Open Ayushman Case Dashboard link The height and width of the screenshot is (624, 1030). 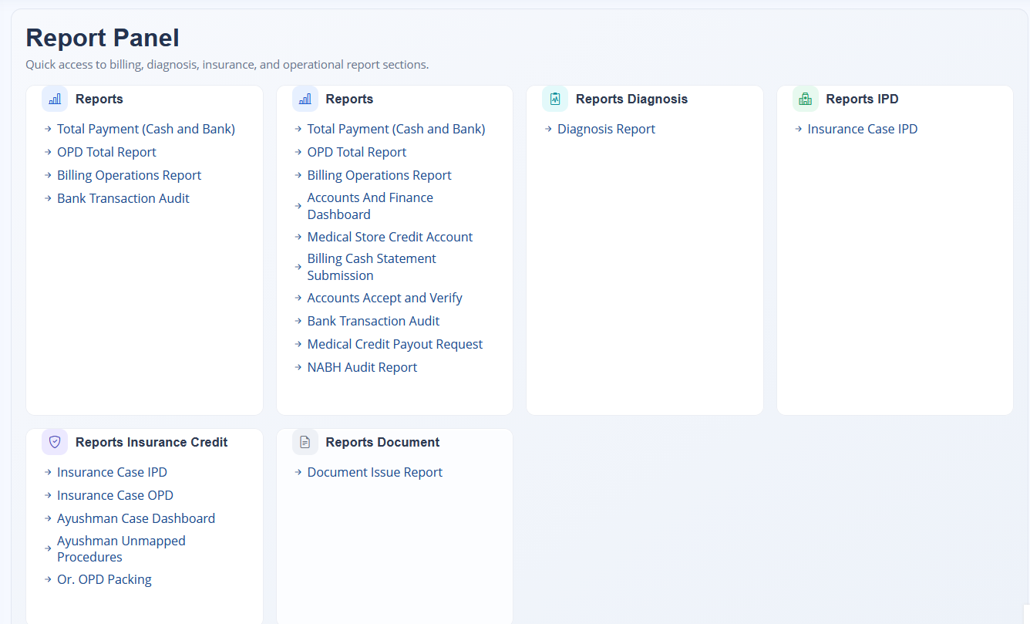pos(136,518)
